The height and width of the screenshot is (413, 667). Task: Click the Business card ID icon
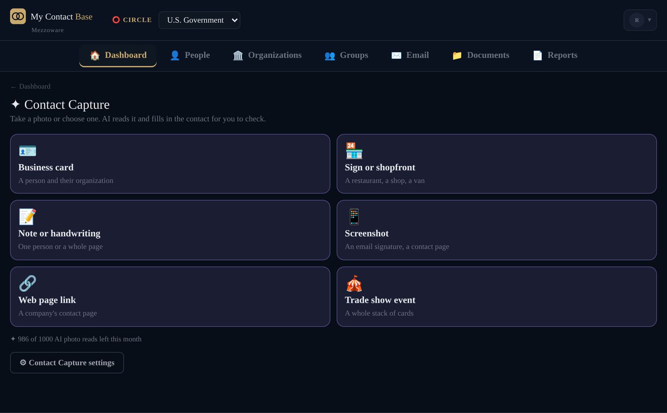coord(27,151)
